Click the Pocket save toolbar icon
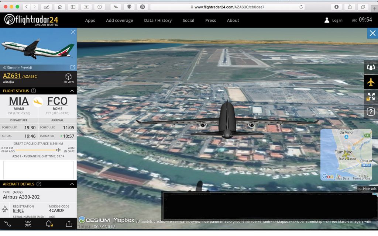The height and width of the screenshot is (236, 378). pos(129,7)
